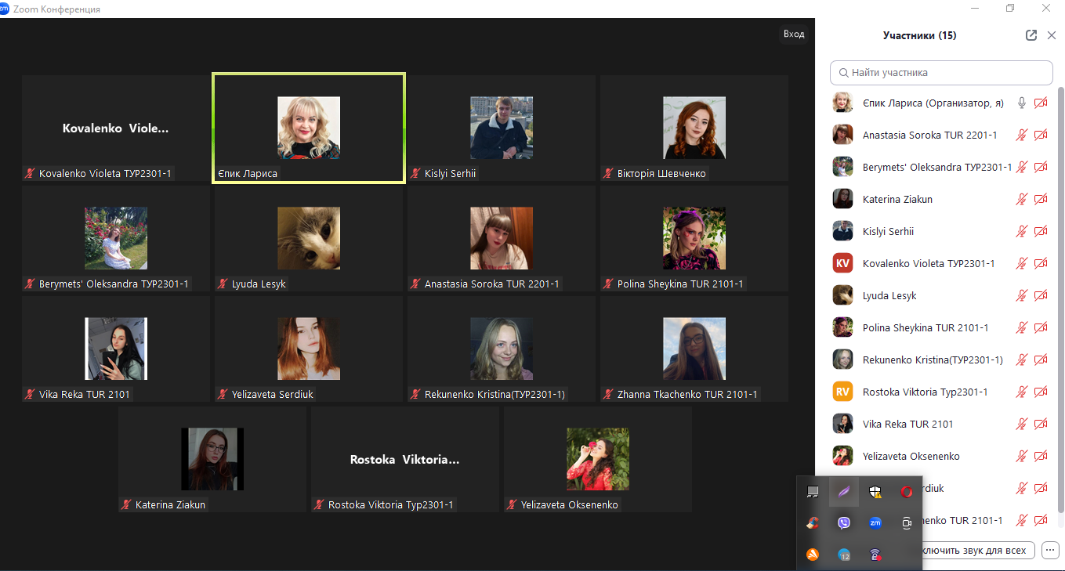Toggle Єпик Лариса camera in participants list
The width and height of the screenshot is (1065, 571).
pyautogui.click(x=1041, y=103)
